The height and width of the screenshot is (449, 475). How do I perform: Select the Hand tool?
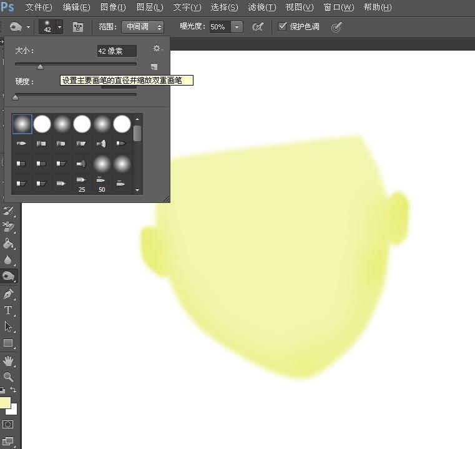[8, 361]
